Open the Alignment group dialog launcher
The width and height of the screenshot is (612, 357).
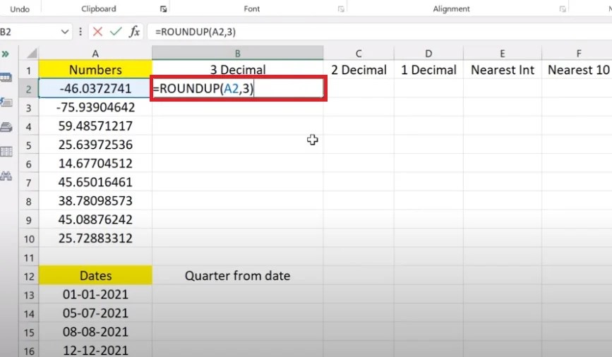coord(563,9)
